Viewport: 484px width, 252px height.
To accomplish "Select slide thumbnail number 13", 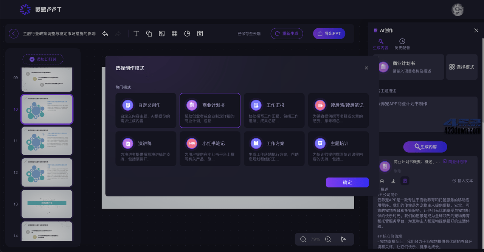I will point(47,204).
